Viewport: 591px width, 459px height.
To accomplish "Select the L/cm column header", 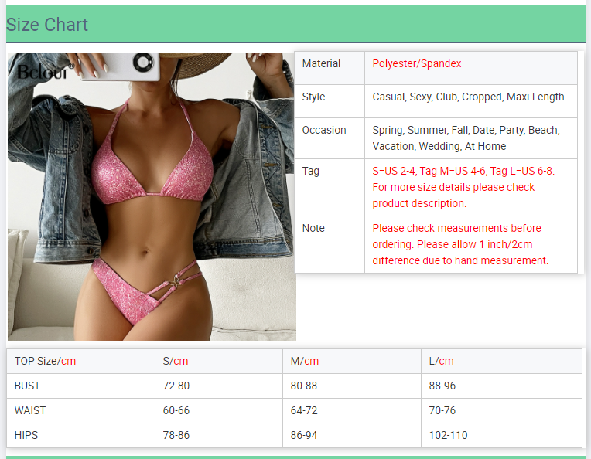I will pyautogui.click(x=441, y=361).
